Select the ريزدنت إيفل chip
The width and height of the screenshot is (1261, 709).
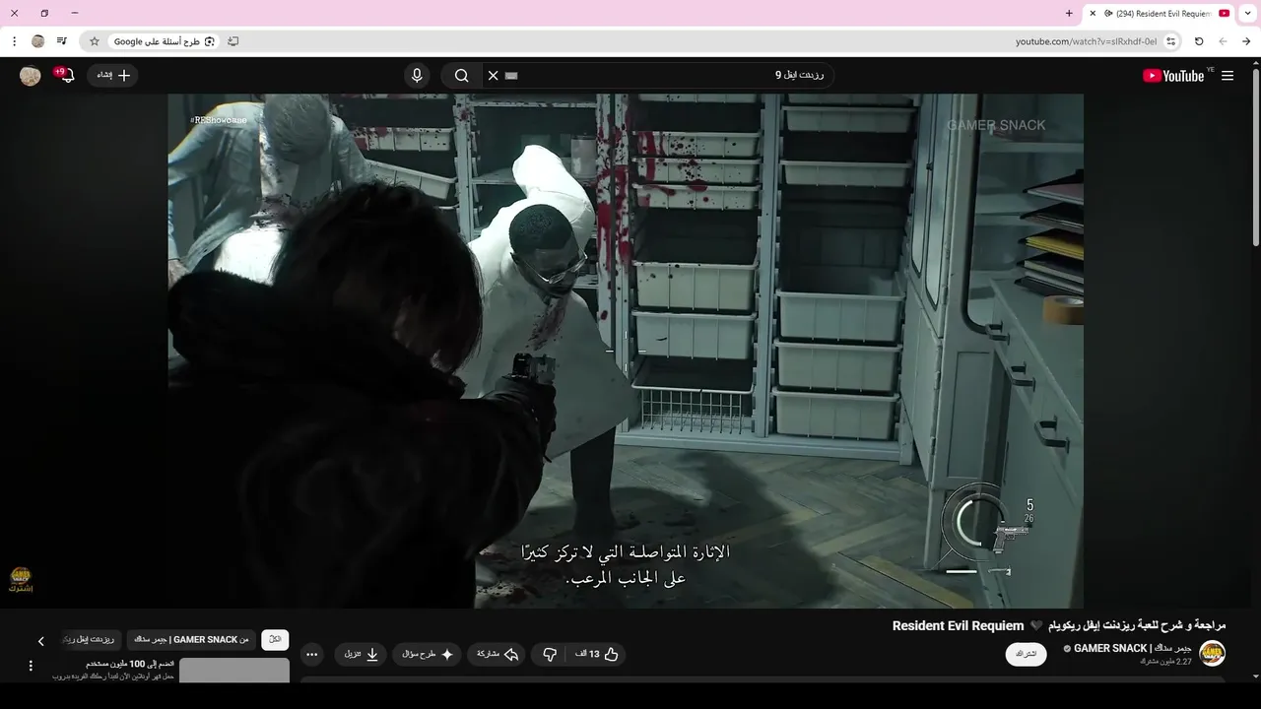coord(92,639)
